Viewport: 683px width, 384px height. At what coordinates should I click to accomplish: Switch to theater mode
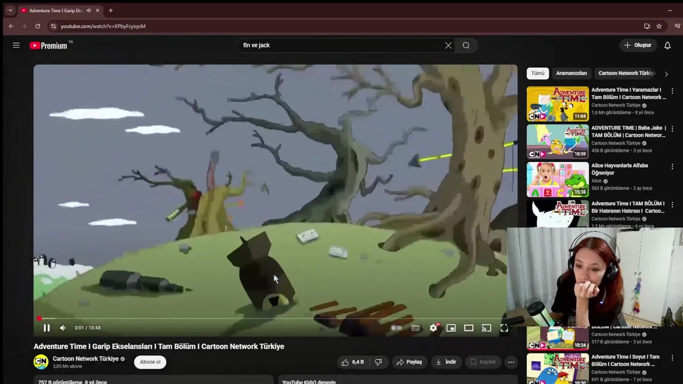[x=468, y=328]
